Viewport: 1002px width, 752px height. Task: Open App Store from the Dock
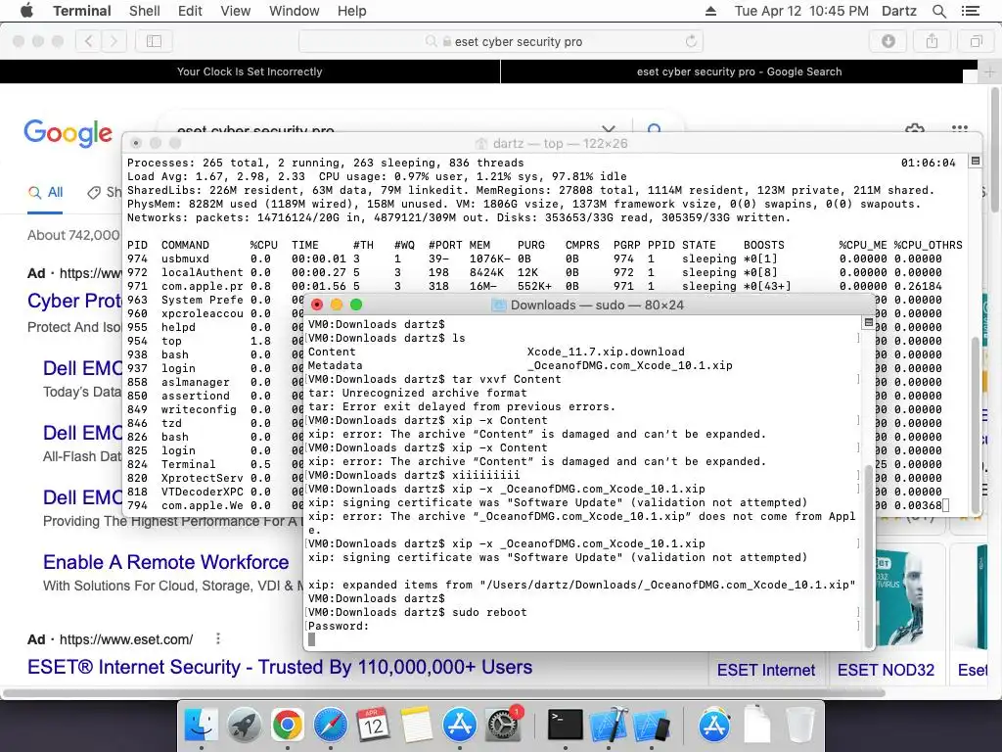pos(460,726)
